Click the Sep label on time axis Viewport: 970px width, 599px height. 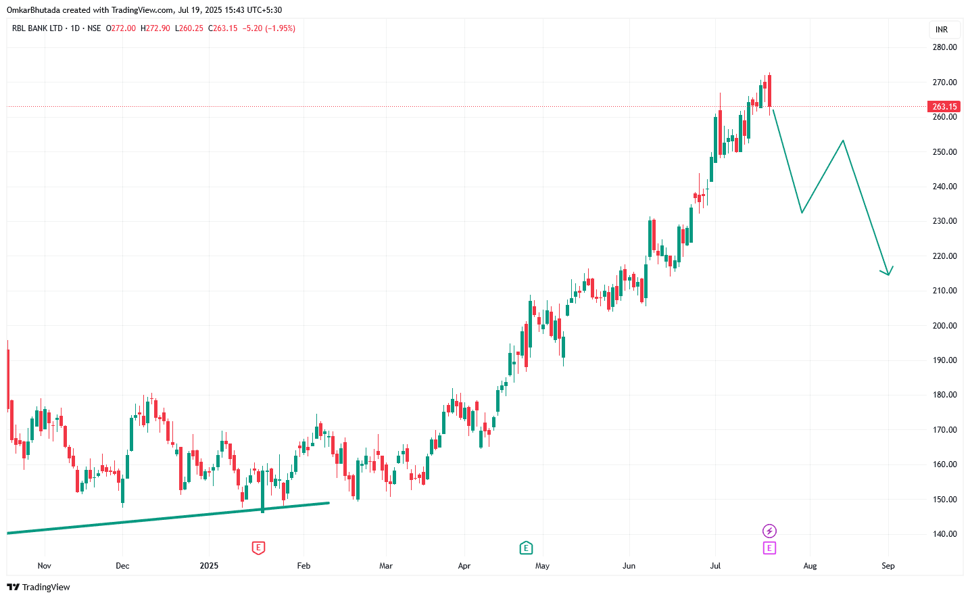tap(888, 566)
